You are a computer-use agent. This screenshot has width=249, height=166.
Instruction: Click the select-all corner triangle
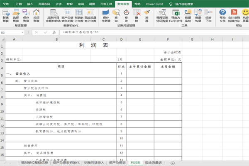(3, 39)
